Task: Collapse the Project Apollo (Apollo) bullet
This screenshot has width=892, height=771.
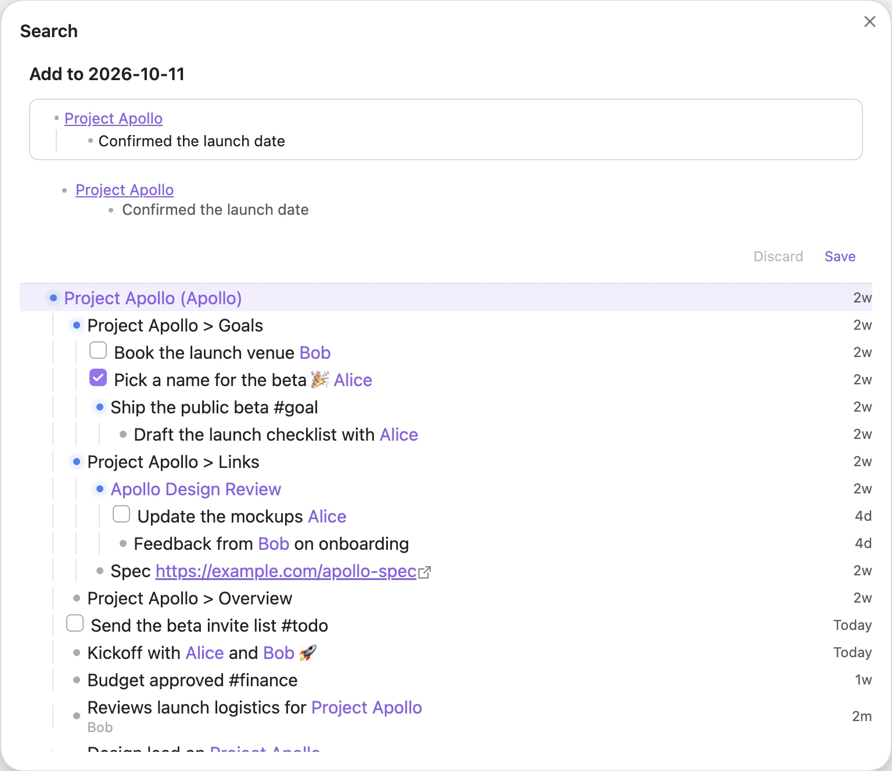Action: [53, 298]
